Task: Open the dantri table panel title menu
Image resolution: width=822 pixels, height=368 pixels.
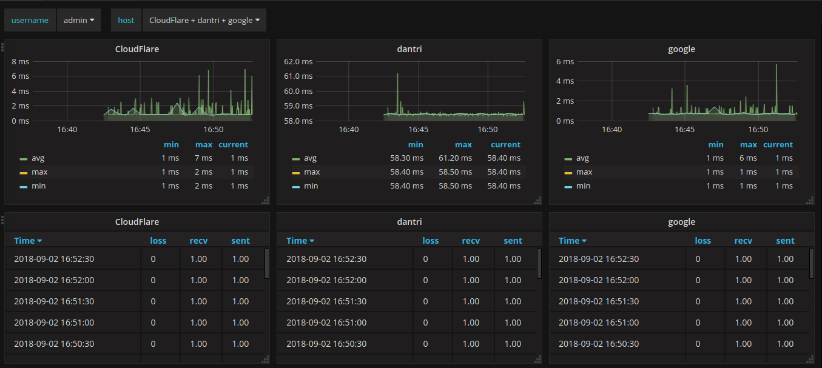Action: pyautogui.click(x=409, y=222)
